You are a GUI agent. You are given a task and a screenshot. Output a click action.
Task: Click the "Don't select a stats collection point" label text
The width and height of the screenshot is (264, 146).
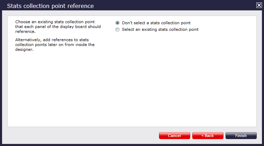click(156, 23)
